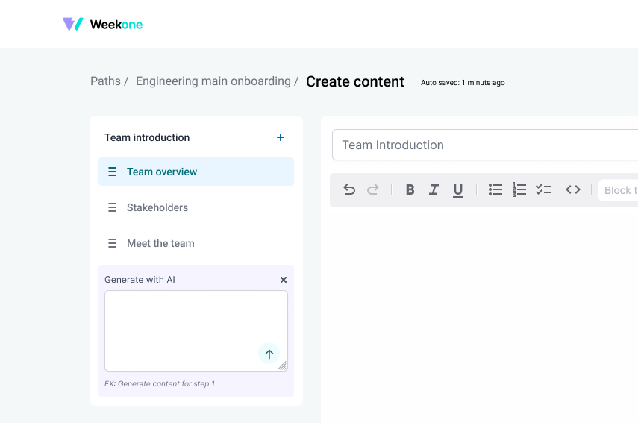
Task: Toggle italic text formatting
Action: pos(434,189)
